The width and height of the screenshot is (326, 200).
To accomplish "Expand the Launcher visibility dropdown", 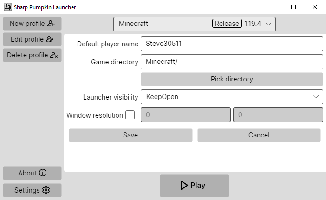I will point(232,97).
